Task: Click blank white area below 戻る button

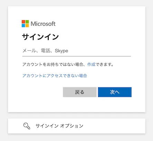Action: pos(80,105)
